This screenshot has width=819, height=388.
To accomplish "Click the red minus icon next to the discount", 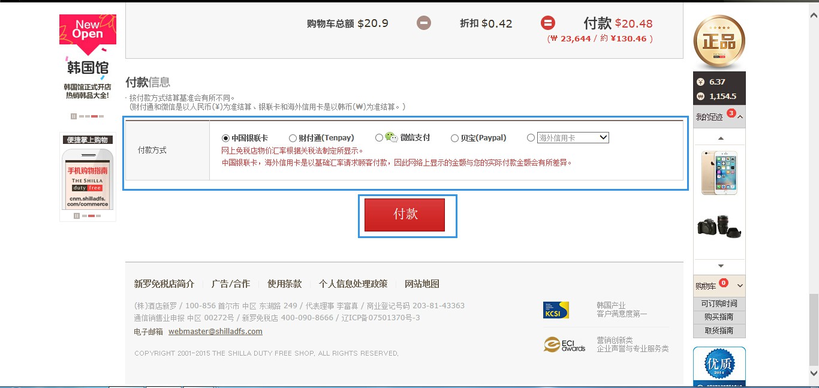I will click(548, 23).
